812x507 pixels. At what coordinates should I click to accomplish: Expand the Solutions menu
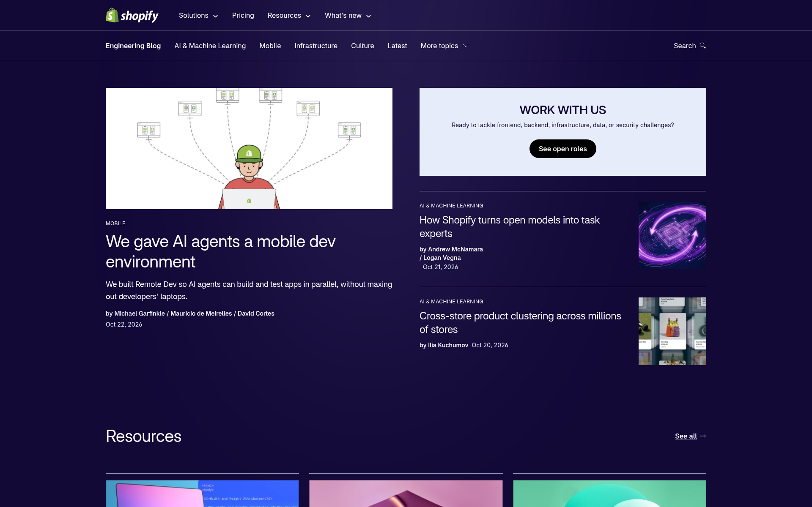coord(198,15)
